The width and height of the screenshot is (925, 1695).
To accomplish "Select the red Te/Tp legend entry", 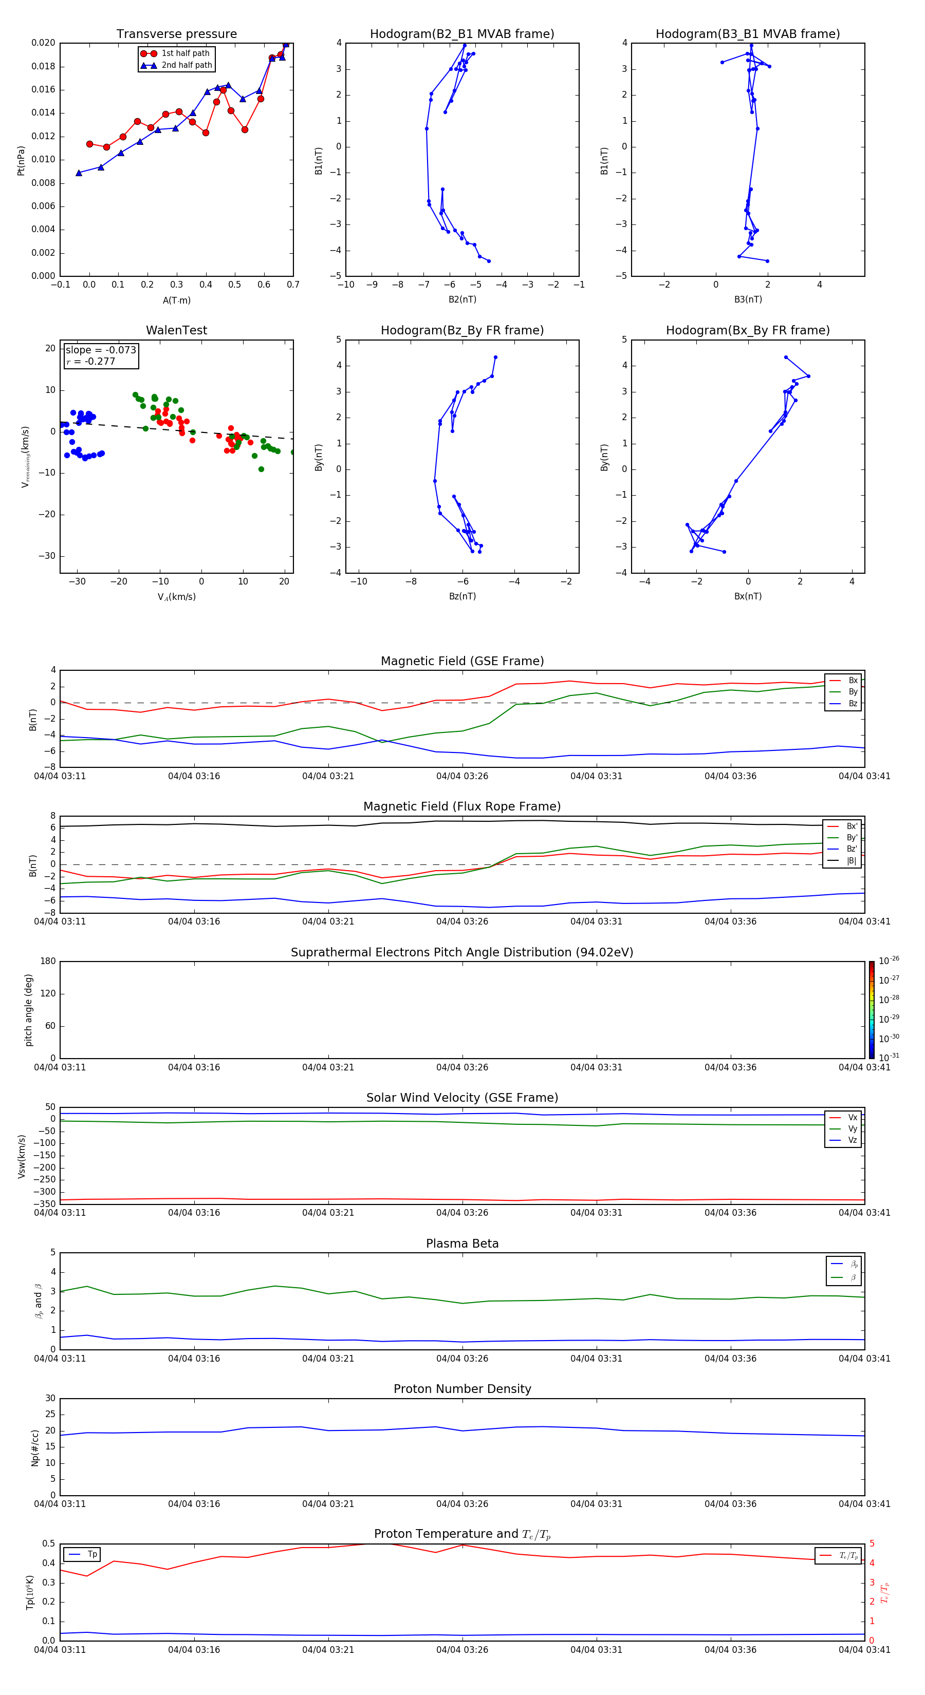I will (x=838, y=1555).
